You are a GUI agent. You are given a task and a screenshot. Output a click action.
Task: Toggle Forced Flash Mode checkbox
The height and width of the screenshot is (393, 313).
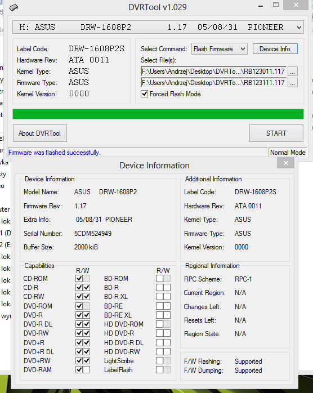[144, 94]
